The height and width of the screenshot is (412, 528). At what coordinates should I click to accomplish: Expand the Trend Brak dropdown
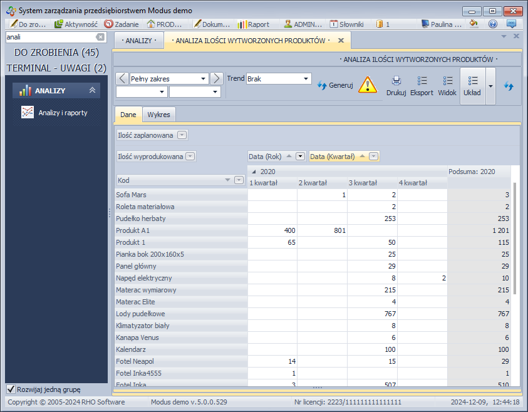coord(306,79)
